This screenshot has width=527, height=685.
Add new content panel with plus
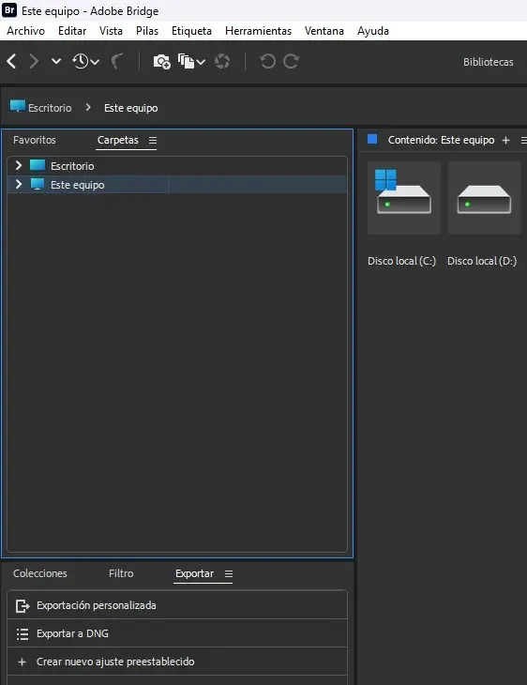pos(505,140)
